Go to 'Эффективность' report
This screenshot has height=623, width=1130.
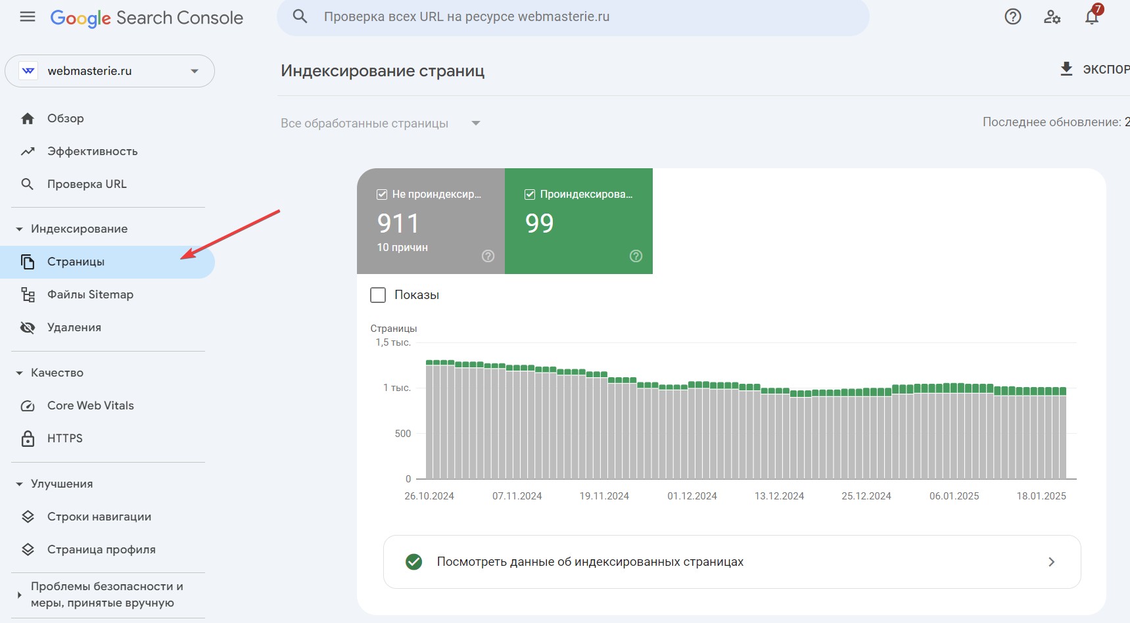(92, 151)
